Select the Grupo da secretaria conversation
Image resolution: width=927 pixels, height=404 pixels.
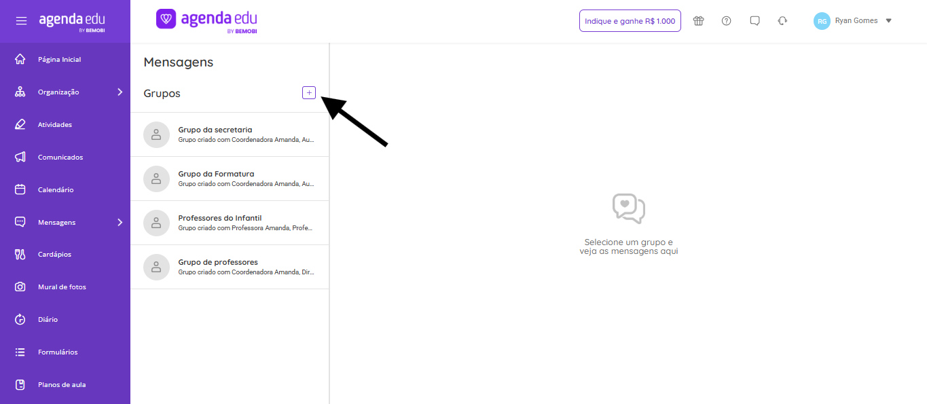(x=230, y=134)
